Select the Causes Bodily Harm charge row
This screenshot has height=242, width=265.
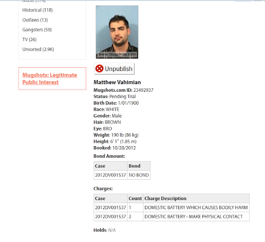point(171,208)
